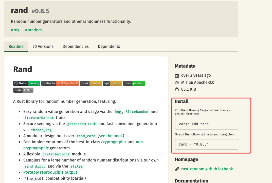
Task: Click the package weight icon beside 85.1 KiB
Action: 177,90
